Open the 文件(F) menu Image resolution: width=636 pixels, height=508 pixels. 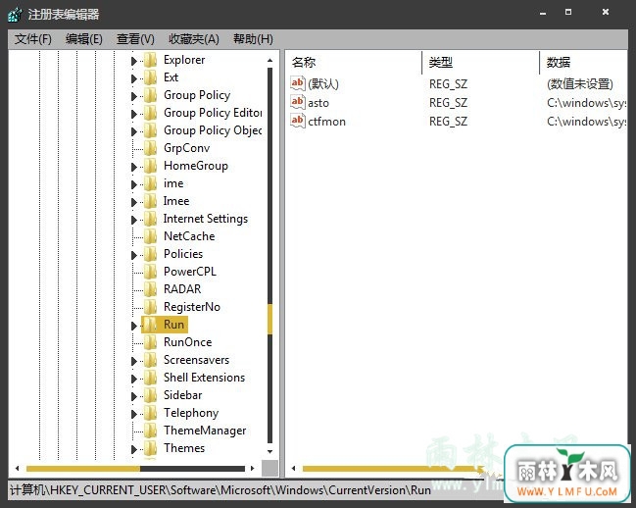(33, 39)
